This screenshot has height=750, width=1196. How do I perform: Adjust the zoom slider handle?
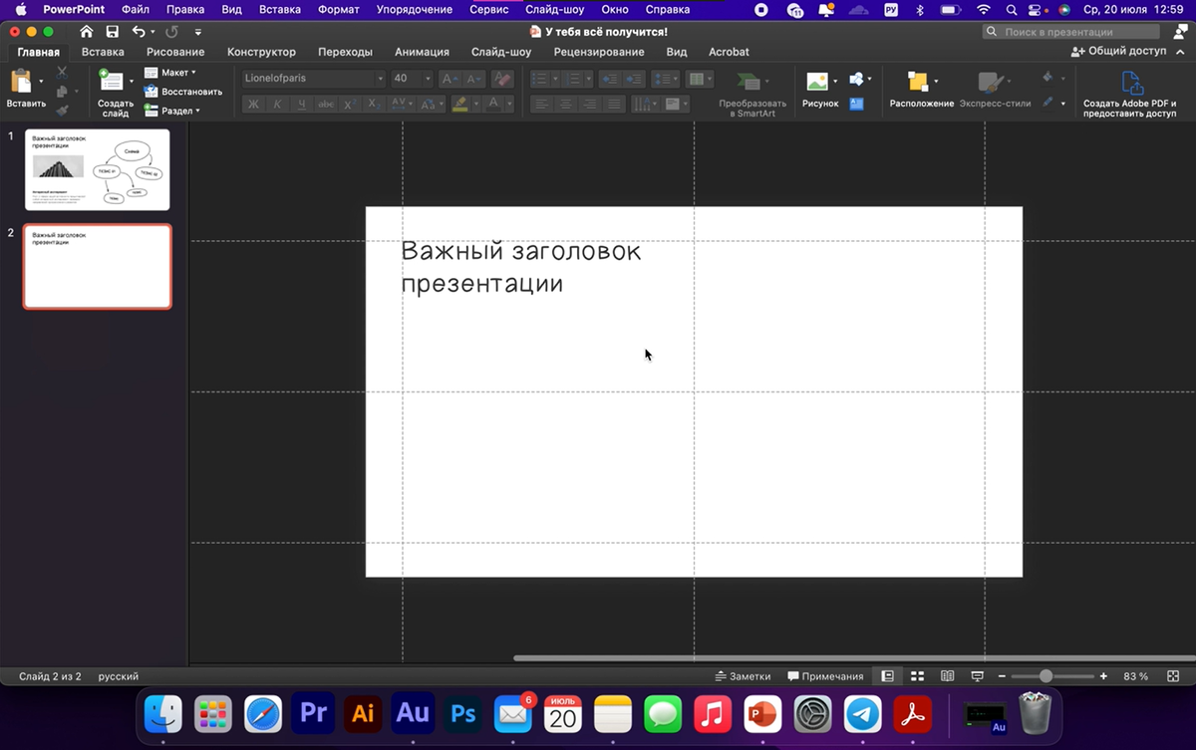[x=1046, y=676]
